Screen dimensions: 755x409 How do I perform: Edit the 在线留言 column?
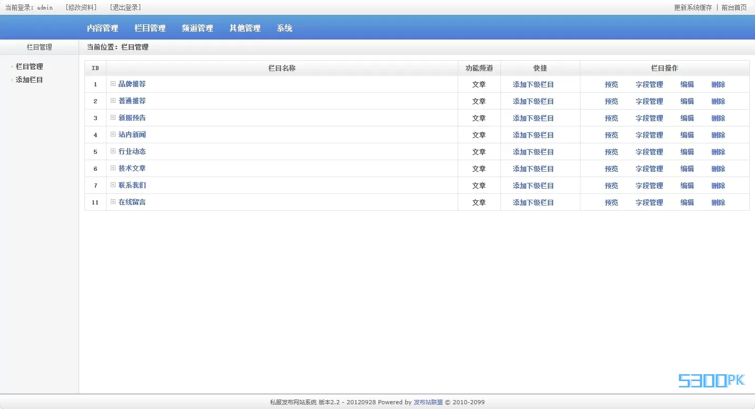tap(687, 202)
